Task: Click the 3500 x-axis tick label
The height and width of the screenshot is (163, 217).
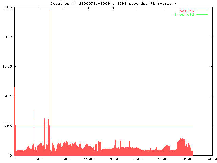Action: [x=188, y=159]
